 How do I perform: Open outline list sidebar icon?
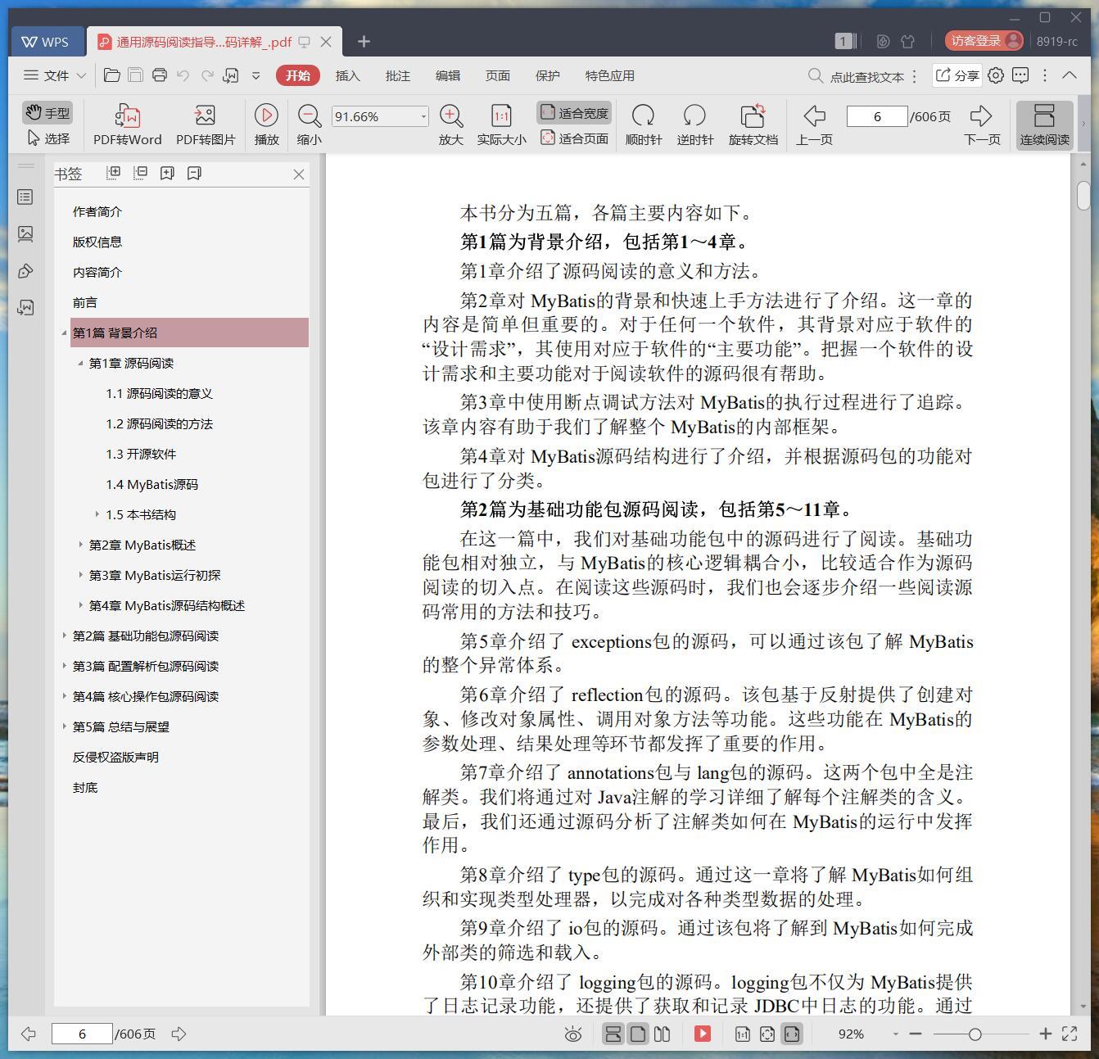25,197
